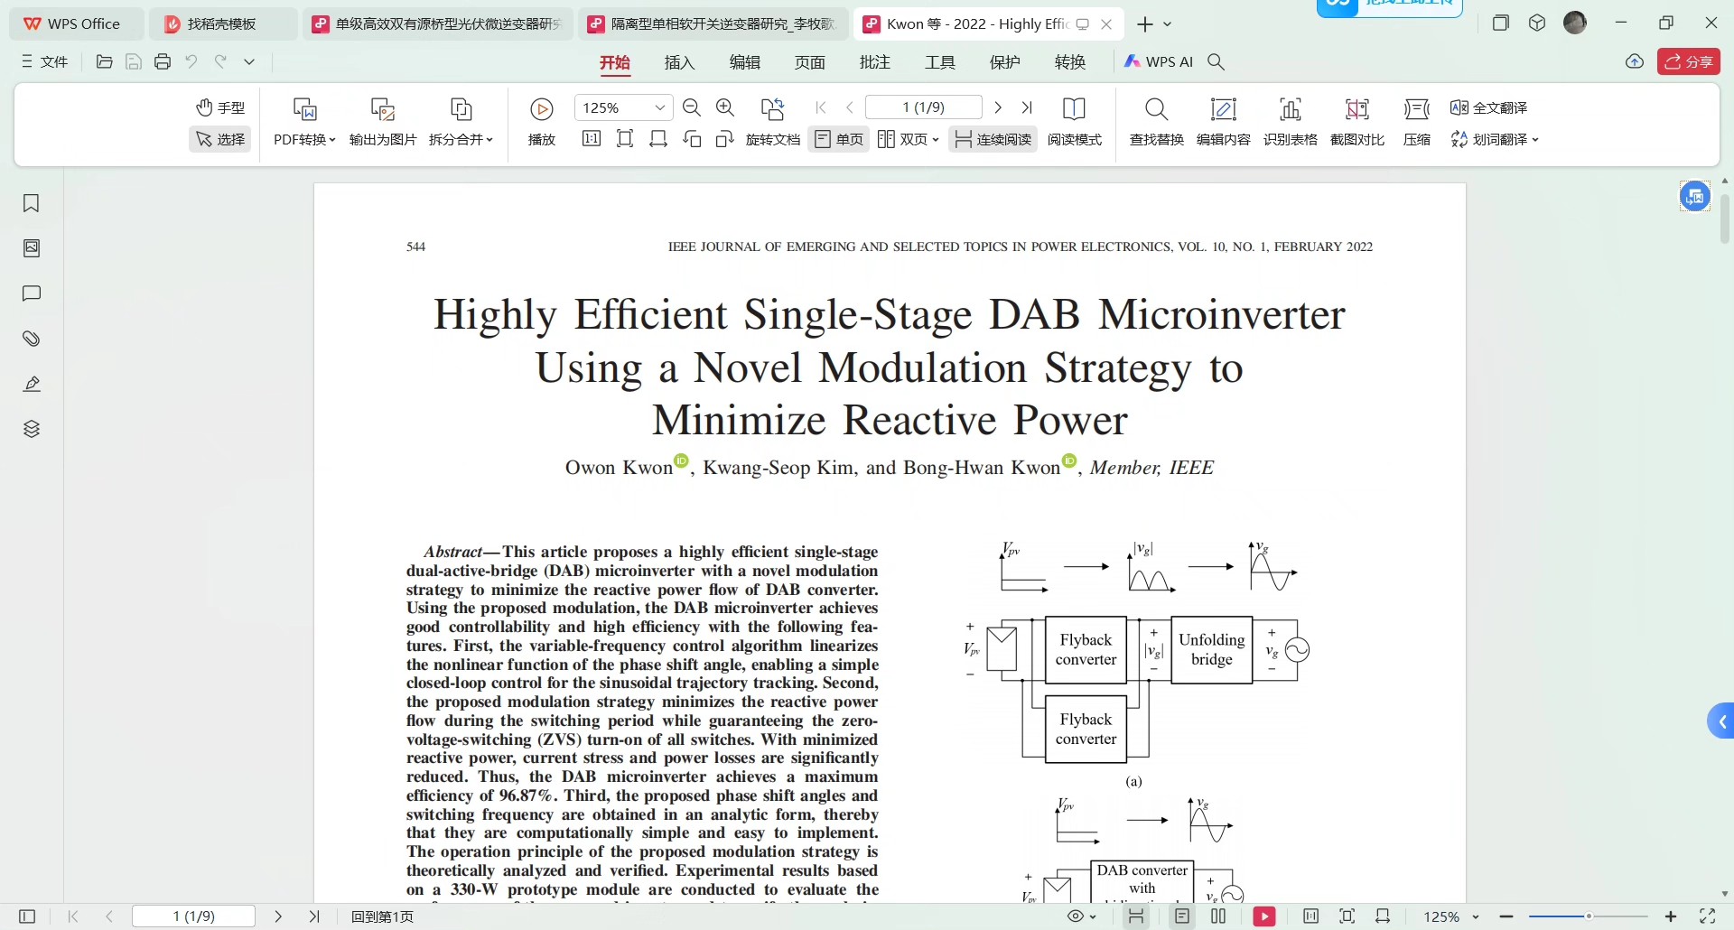Go to next page in toolbar

click(998, 107)
